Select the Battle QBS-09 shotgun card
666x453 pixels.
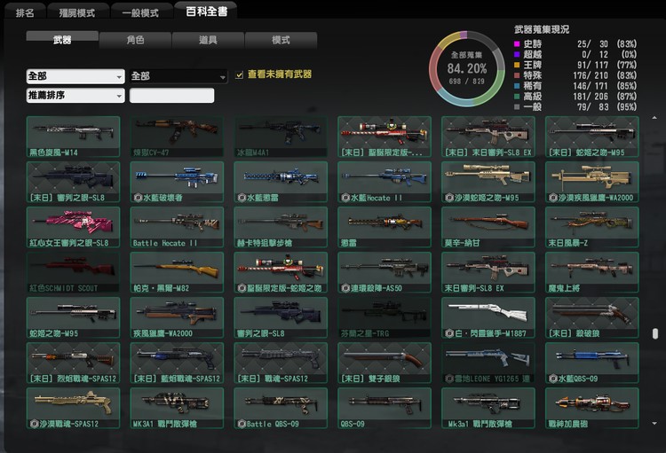point(281,408)
